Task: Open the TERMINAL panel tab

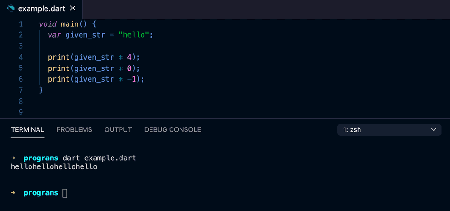Action: pyautogui.click(x=28, y=130)
